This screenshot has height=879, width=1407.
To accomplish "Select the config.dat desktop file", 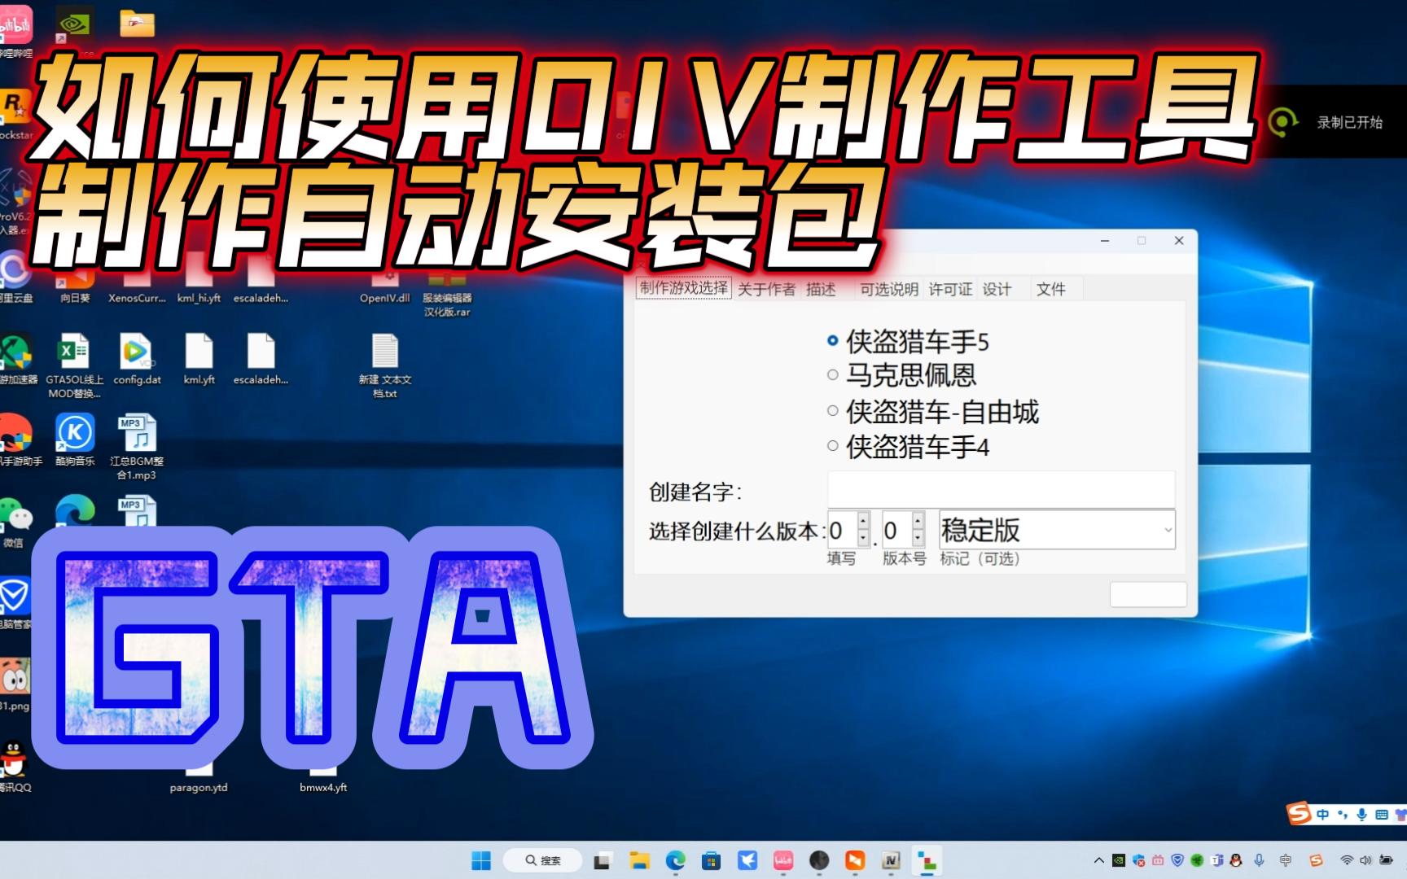I will [x=137, y=359].
